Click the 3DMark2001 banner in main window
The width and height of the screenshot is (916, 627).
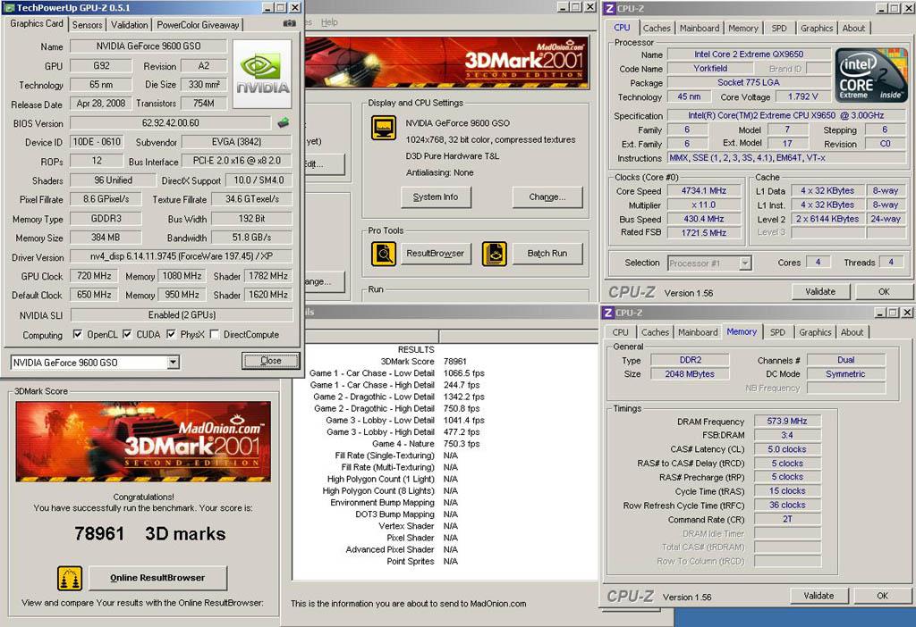[x=447, y=63]
